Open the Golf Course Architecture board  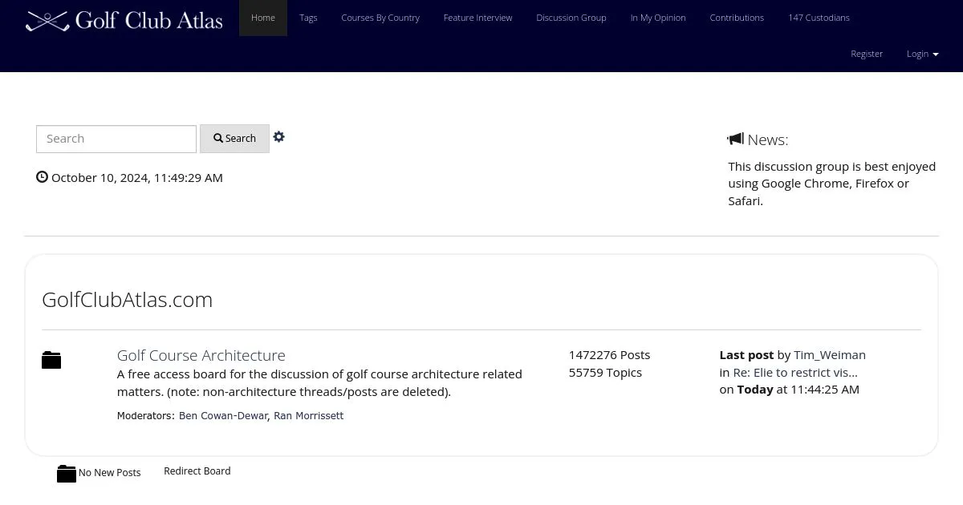click(x=201, y=355)
